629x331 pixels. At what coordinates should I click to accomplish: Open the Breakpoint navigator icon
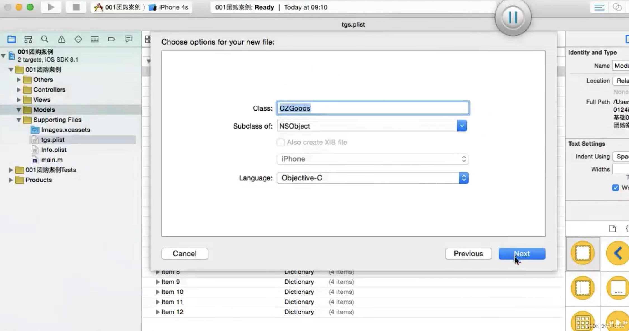click(111, 39)
